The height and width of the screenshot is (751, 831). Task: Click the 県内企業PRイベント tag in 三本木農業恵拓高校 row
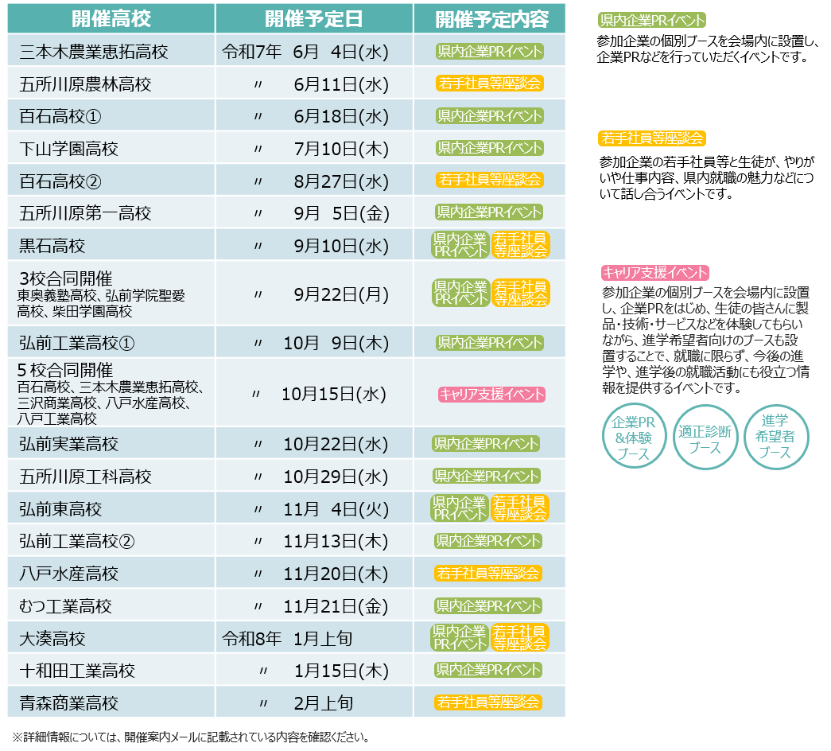point(490,51)
